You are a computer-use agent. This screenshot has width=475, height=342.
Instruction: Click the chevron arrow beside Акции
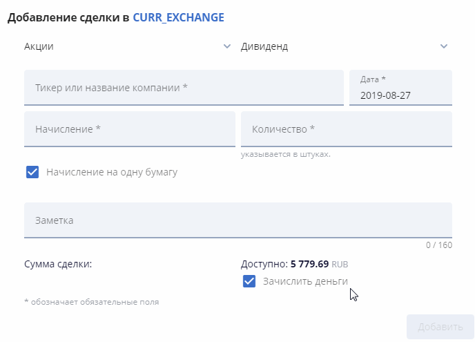point(227,47)
